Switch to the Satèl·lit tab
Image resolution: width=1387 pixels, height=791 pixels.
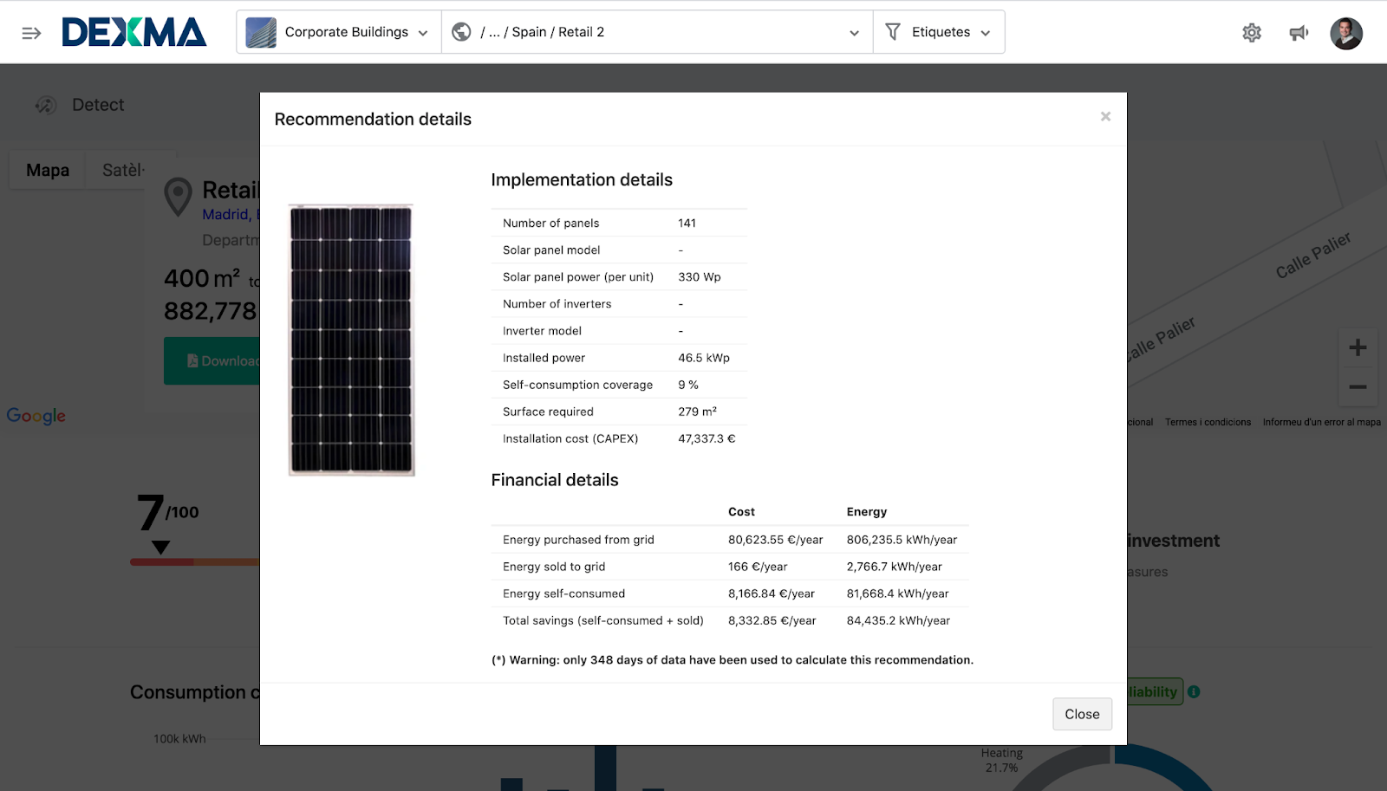pyautogui.click(x=123, y=170)
